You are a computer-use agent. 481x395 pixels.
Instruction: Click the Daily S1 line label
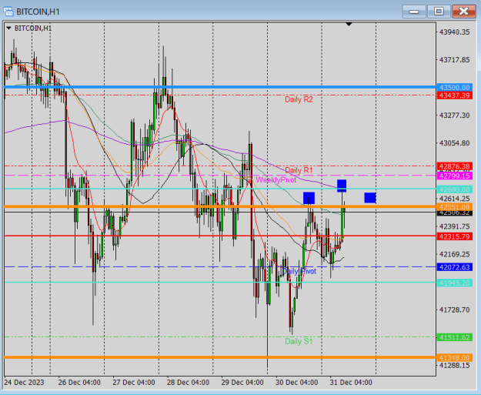(x=299, y=341)
